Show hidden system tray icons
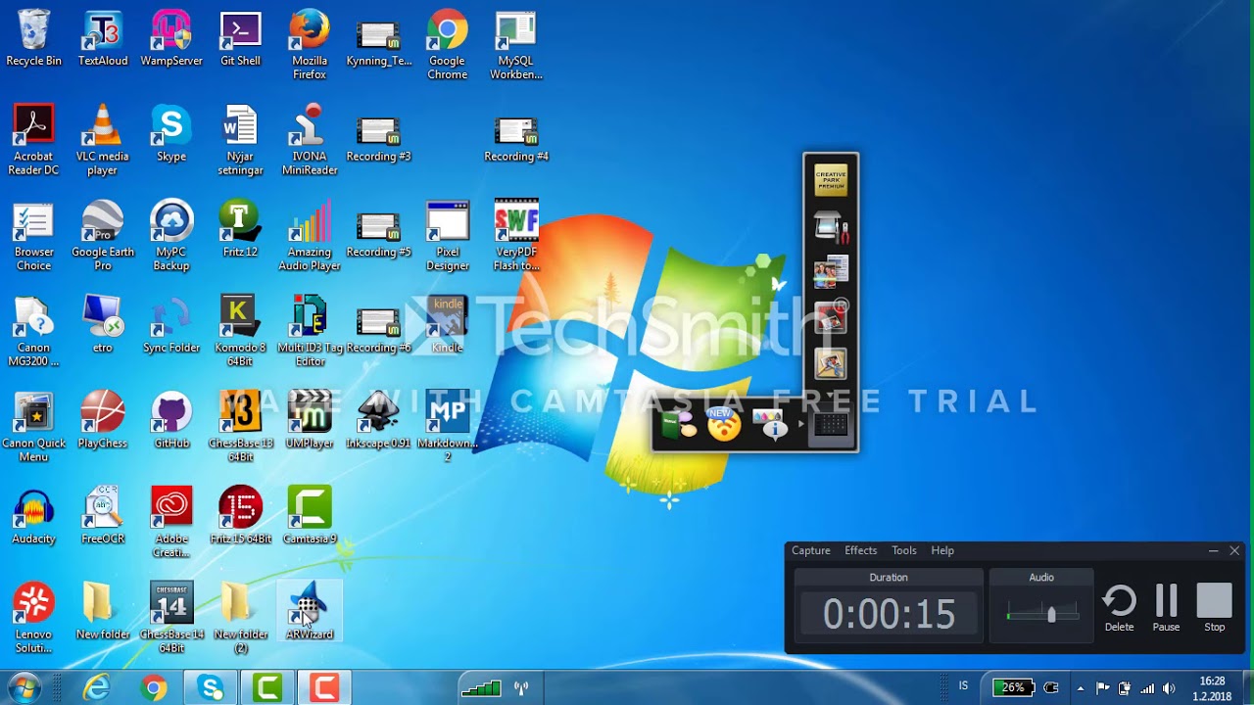This screenshot has width=1254, height=705. [x=1081, y=688]
